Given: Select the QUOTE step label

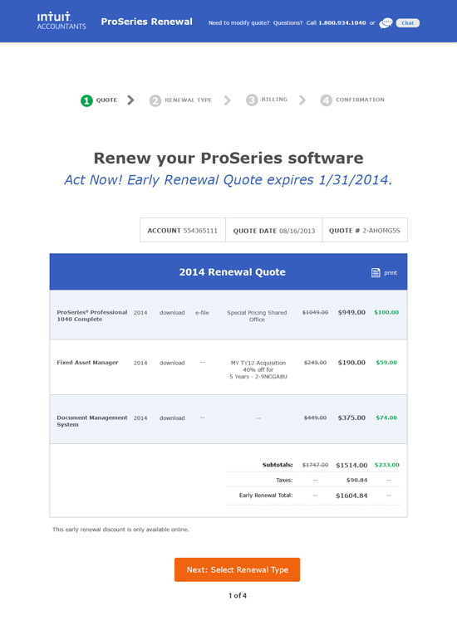Looking at the screenshot, I should 106,100.
